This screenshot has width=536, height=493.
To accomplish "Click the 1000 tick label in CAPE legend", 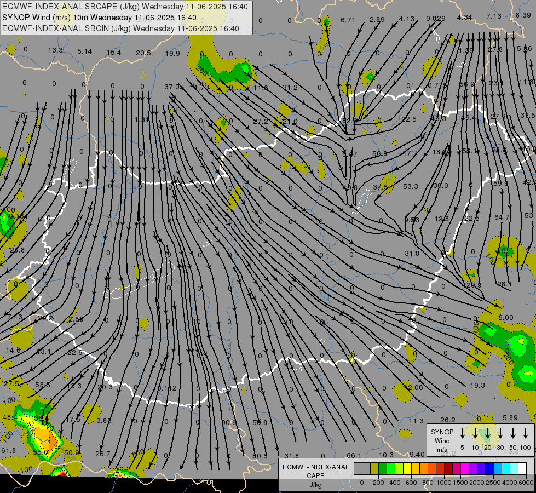I will (x=443, y=483).
